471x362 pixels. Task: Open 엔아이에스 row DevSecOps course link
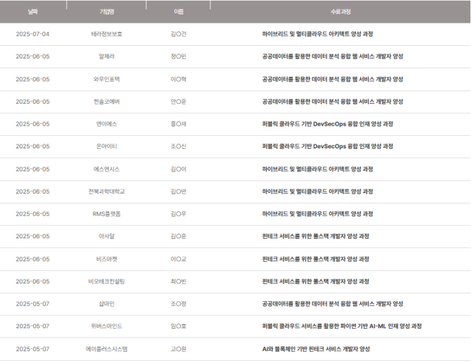327,124
